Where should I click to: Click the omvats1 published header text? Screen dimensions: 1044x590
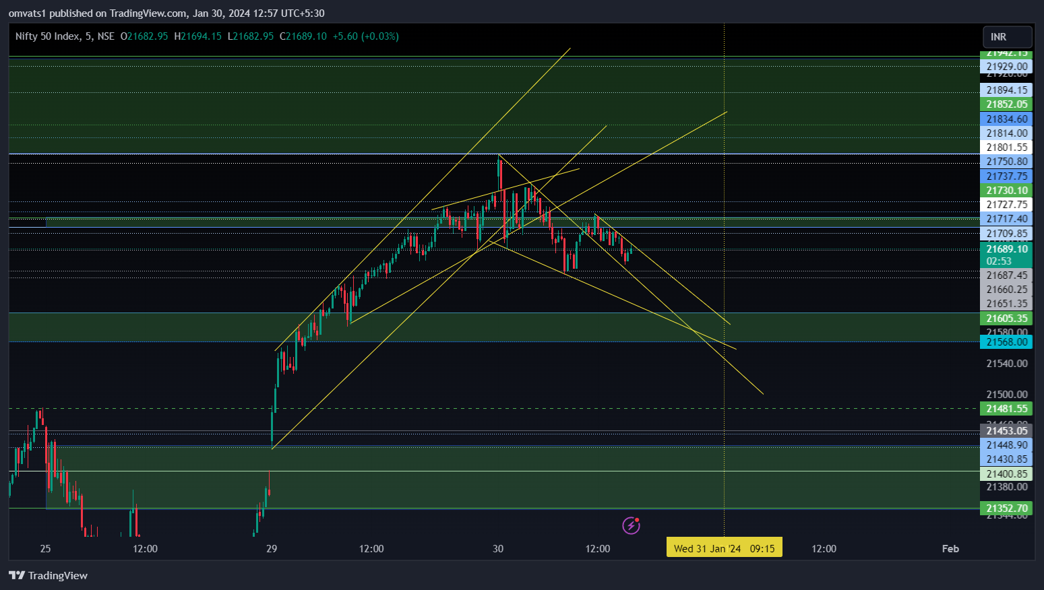[x=166, y=13]
